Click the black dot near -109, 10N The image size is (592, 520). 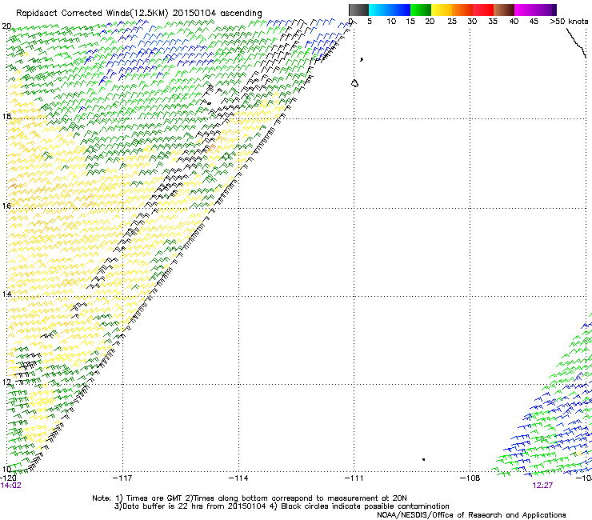click(424, 459)
